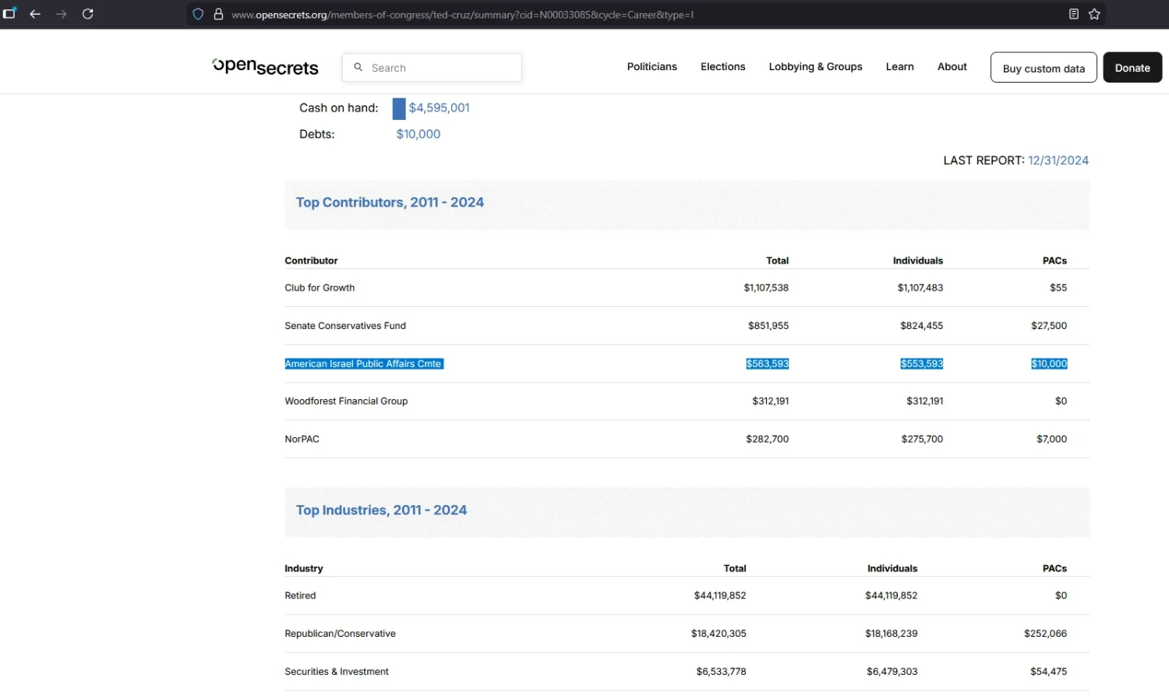Image resolution: width=1169 pixels, height=696 pixels.
Task: Click highlighted American Israel Public Affairs Cmte
Action: coord(363,364)
